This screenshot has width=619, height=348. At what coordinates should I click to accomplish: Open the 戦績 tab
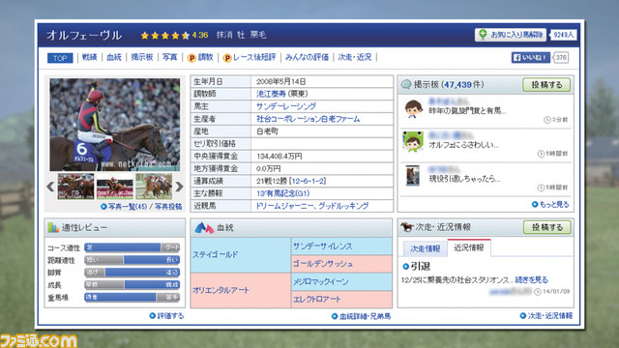coord(90,58)
